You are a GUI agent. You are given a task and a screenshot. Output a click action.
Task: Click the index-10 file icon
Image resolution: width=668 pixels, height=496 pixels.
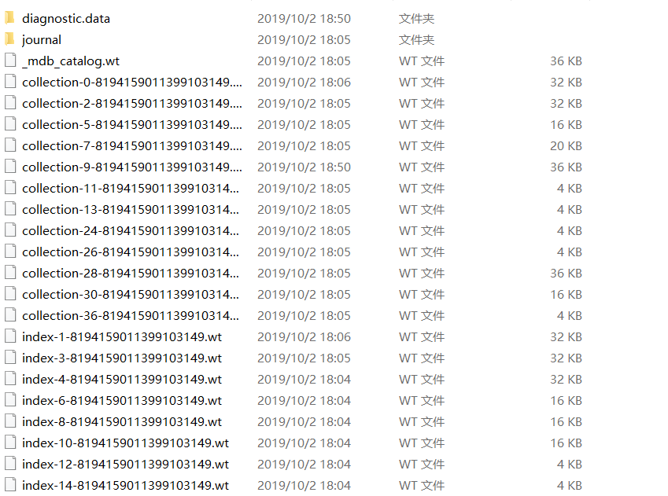click(10, 443)
